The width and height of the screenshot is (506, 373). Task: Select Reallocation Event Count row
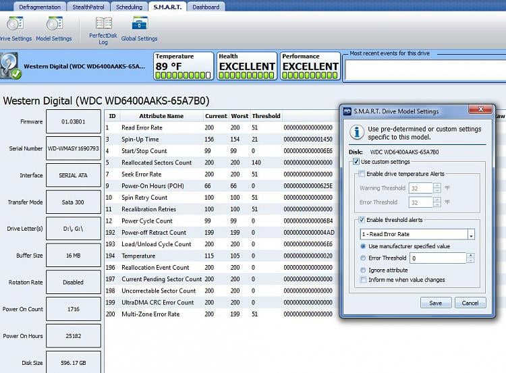(221, 268)
